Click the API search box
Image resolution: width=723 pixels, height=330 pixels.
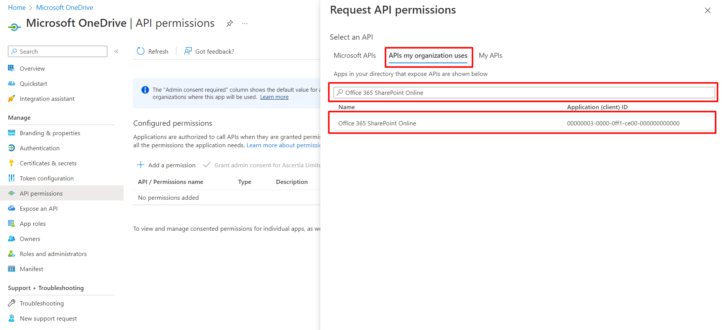point(524,93)
